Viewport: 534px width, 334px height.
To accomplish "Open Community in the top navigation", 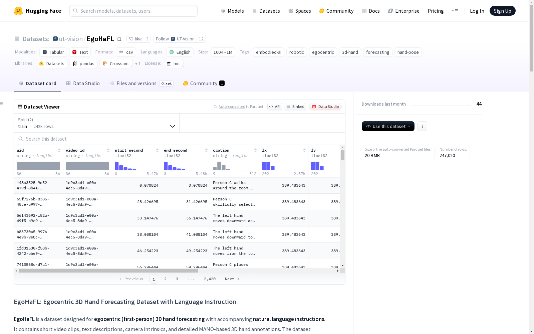I will coord(336,11).
